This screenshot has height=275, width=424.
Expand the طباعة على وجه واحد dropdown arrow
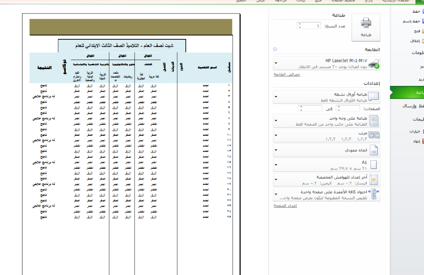click(x=276, y=121)
